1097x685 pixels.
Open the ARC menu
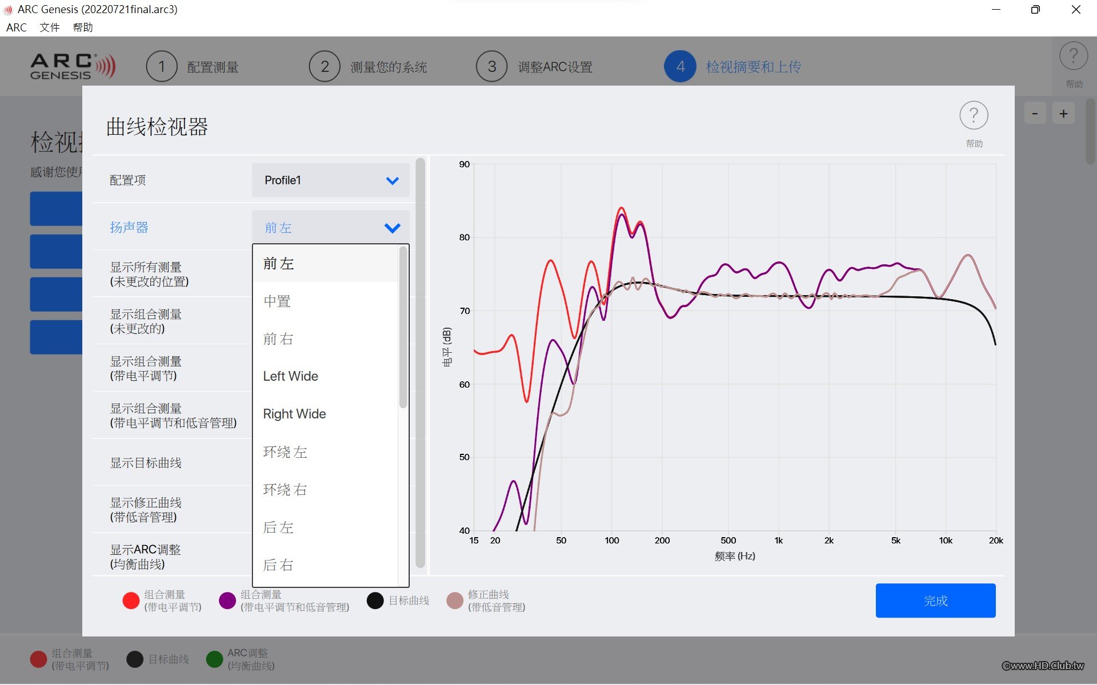(x=17, y=27)
